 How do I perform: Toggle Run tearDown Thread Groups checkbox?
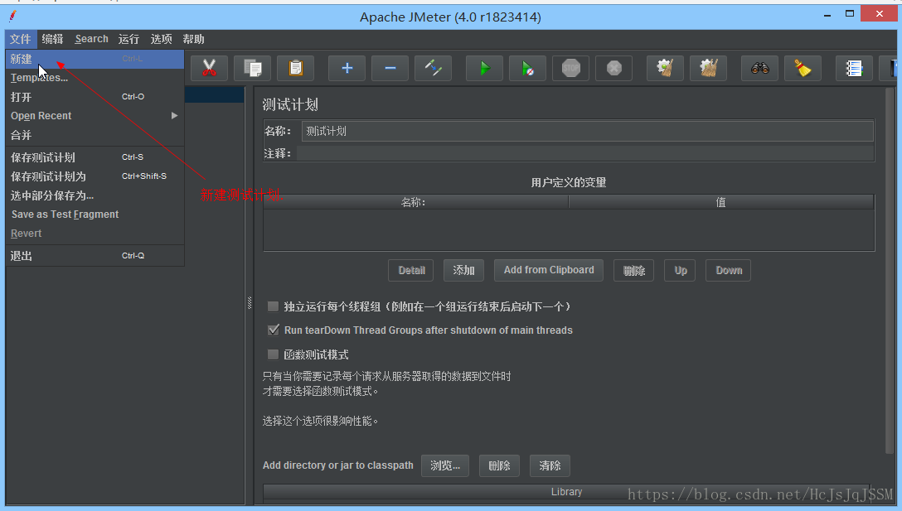pos(274,330)
